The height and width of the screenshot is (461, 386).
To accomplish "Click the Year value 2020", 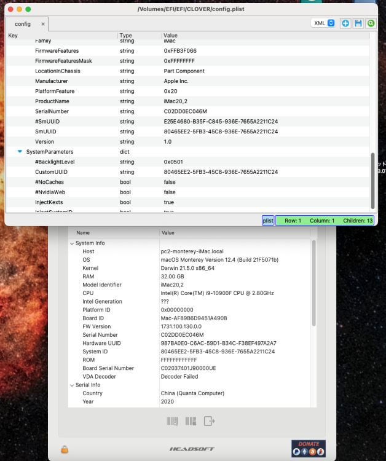I will [x=167, y=401].
